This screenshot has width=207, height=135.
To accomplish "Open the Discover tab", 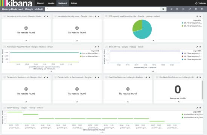I will (x=40, y=3).
